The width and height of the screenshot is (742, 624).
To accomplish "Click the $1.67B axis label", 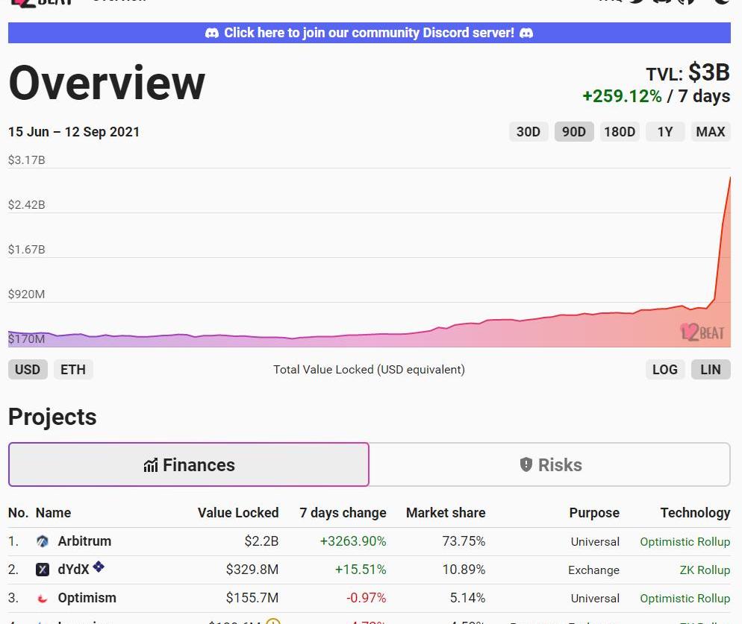I will coord(27,250).
